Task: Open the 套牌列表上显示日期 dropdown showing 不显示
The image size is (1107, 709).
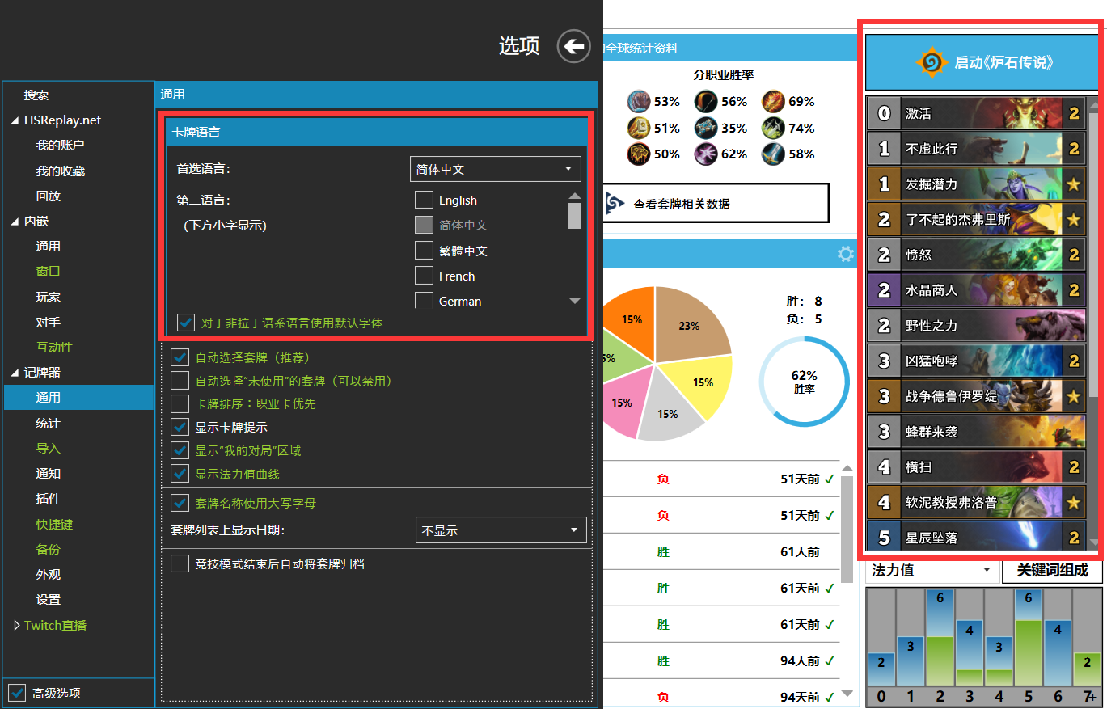Action: pyautogui.click(x=501, y=530)
